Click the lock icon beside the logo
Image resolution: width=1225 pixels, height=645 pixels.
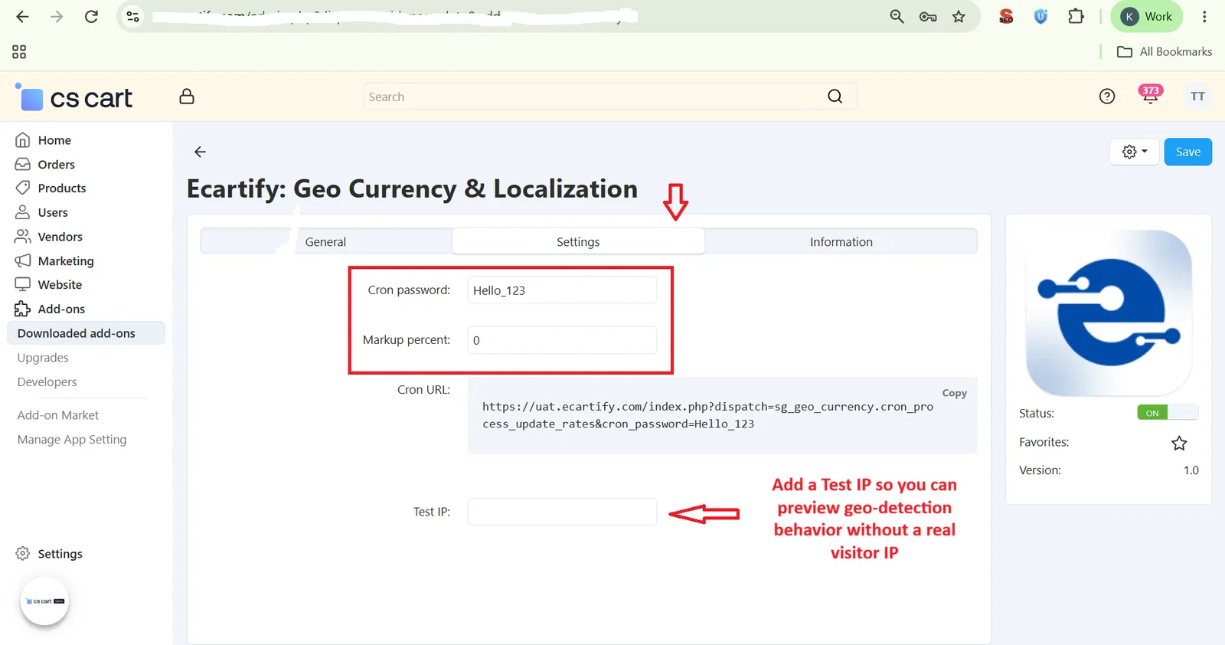click(187, 97)
